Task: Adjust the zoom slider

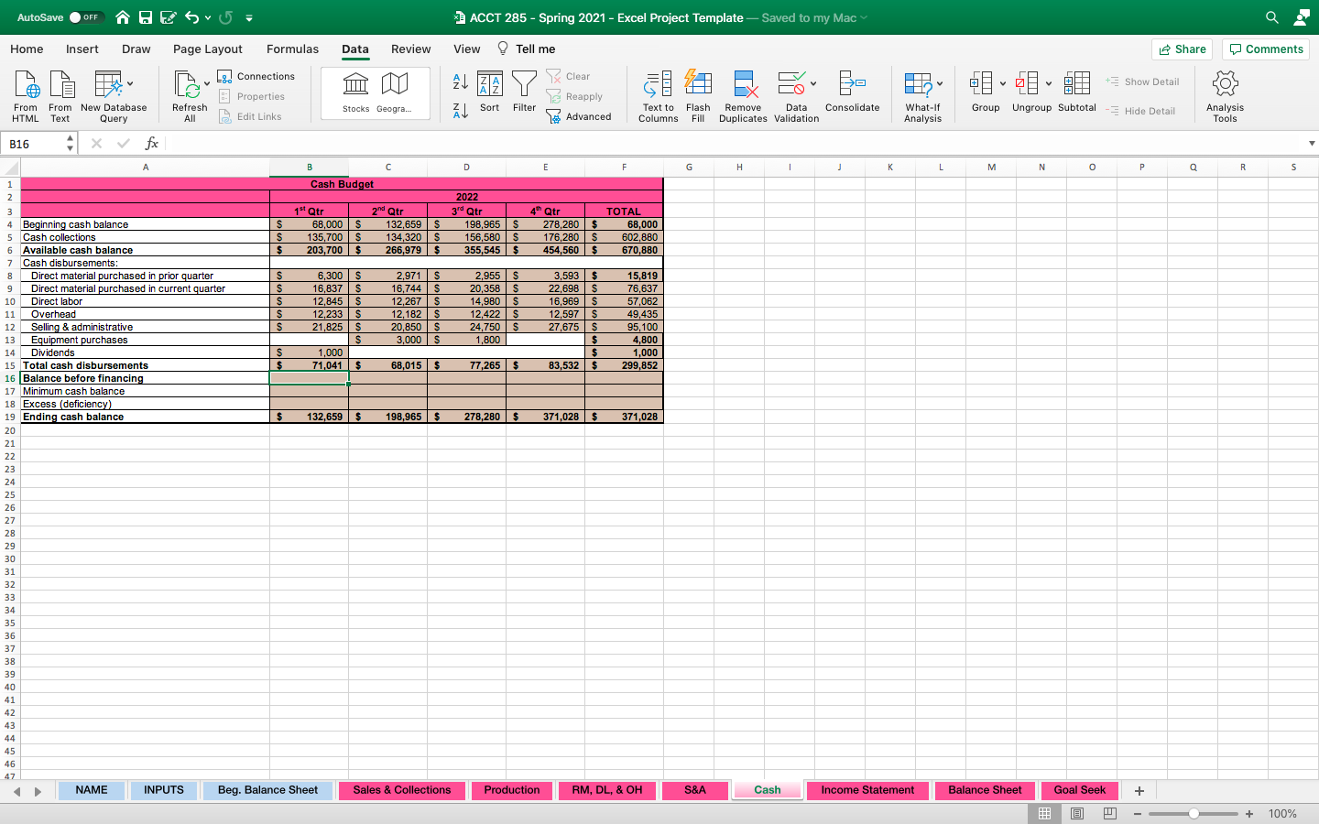Action: (1194, 813)
